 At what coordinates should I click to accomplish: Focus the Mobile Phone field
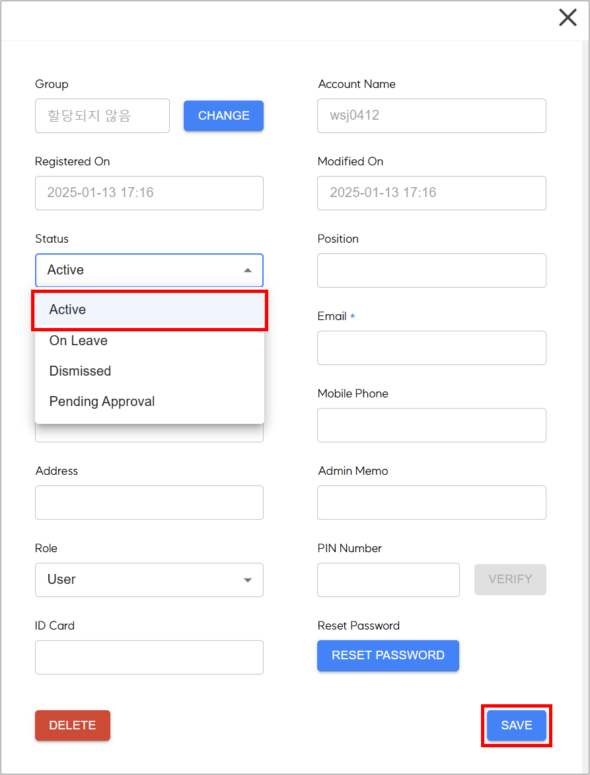tap(431, 425)
